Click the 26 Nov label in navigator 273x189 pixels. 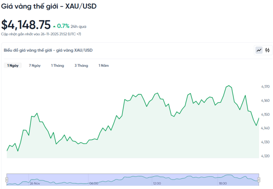(x=35, y=183)
